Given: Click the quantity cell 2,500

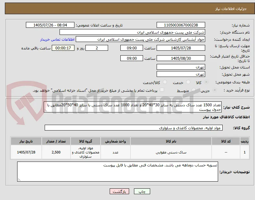Looking at the screenshot, I should [56, 152].
